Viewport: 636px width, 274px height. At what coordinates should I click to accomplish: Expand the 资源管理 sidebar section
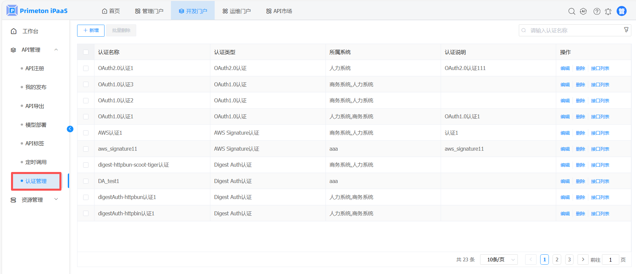[56, 200]
